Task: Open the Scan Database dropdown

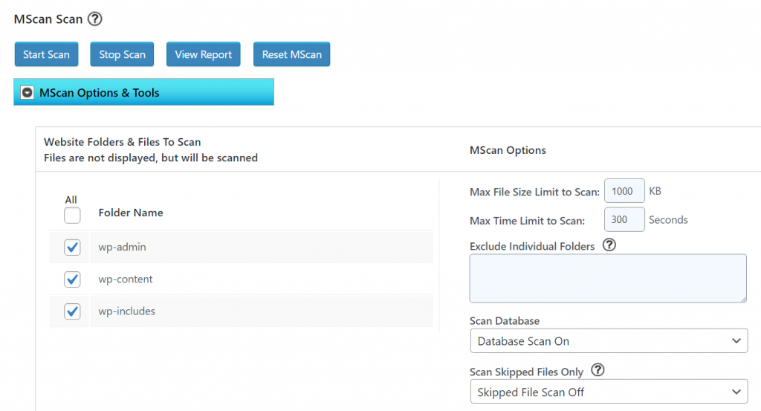Action: click(x=609, y=341)
